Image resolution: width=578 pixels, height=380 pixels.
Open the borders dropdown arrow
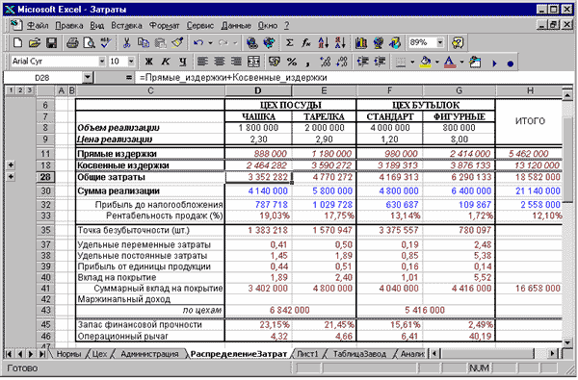[412, 62]
